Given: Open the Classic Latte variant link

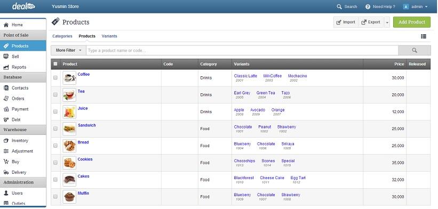Looking at the screenshot, I should [x=245, y=76].
